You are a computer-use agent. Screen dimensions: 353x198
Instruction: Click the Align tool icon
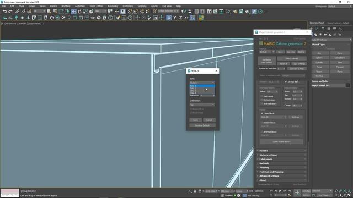point(190,12)
